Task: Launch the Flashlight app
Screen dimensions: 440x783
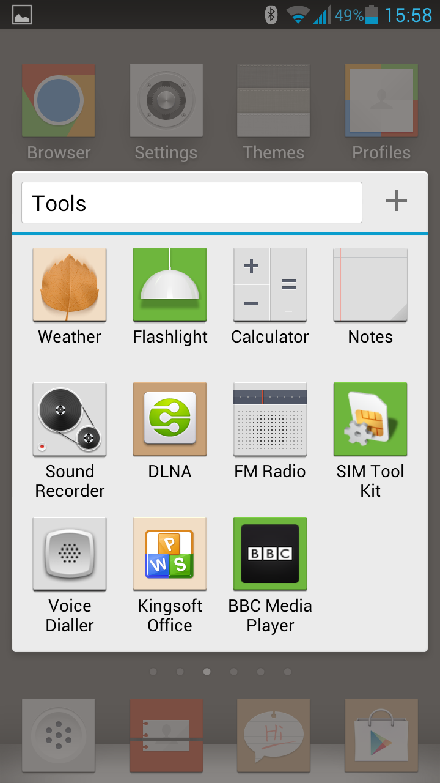Action: click(170, 284)
